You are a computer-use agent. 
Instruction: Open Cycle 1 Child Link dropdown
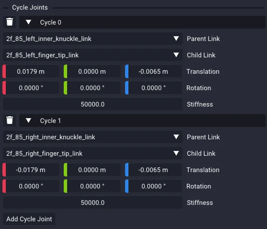[x=93, y=153]
